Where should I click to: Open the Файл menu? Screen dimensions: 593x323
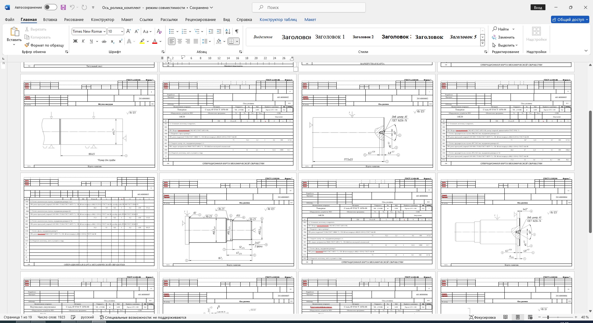[x=10, y=19]
